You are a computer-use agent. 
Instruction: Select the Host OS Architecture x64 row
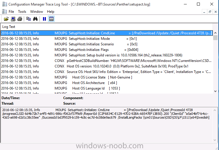tap(107, 83)
